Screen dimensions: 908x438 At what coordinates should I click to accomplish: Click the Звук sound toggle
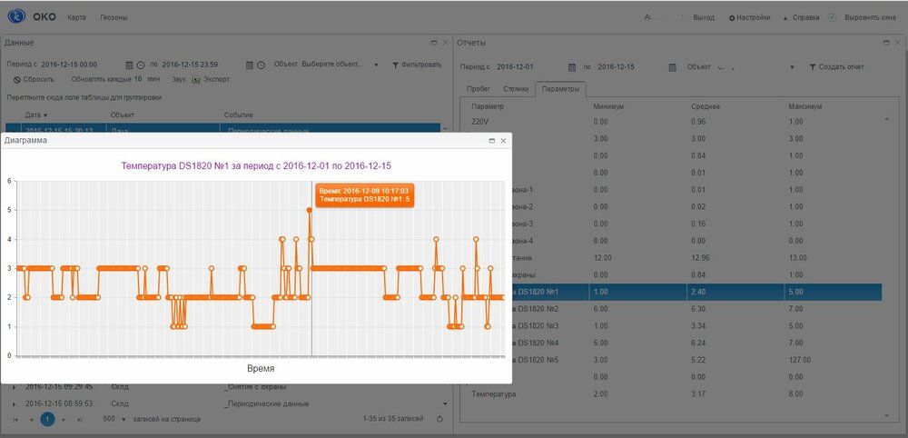pyautogui.click(x=179, y=79)
